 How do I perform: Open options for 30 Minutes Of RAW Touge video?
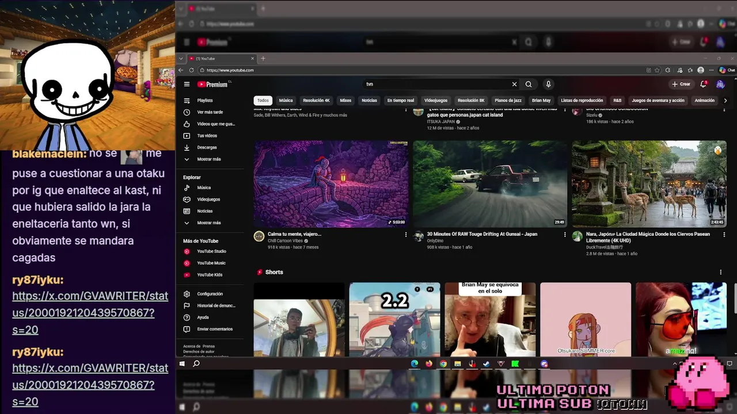pos(565,235)
